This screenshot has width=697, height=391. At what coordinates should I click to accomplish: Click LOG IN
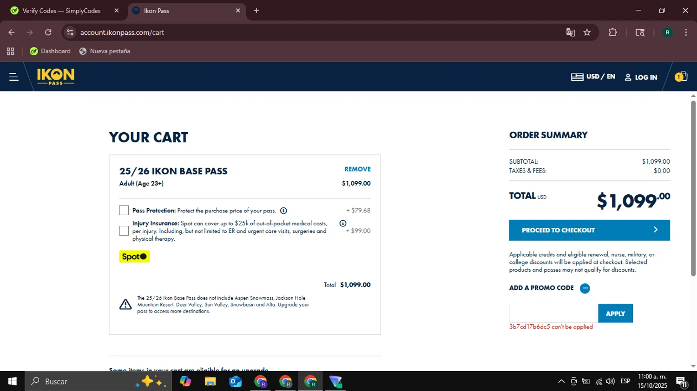(641, 77)
